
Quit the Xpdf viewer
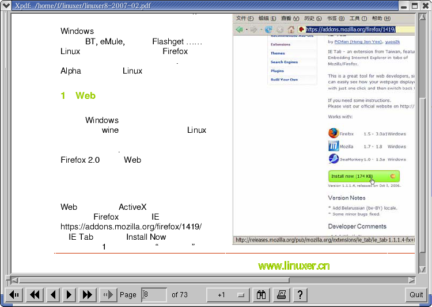(416, 295)
